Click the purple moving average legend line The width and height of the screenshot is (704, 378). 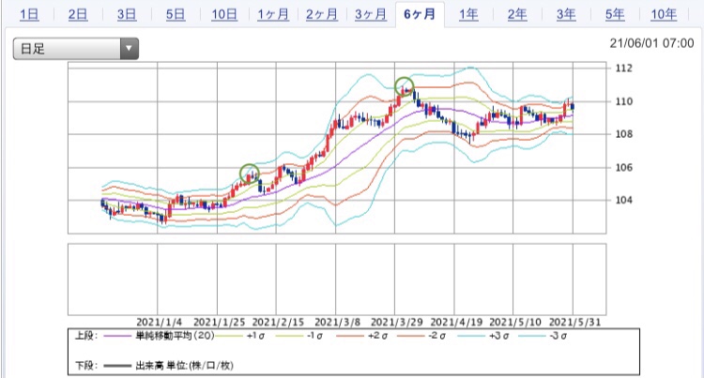point(118,336)
